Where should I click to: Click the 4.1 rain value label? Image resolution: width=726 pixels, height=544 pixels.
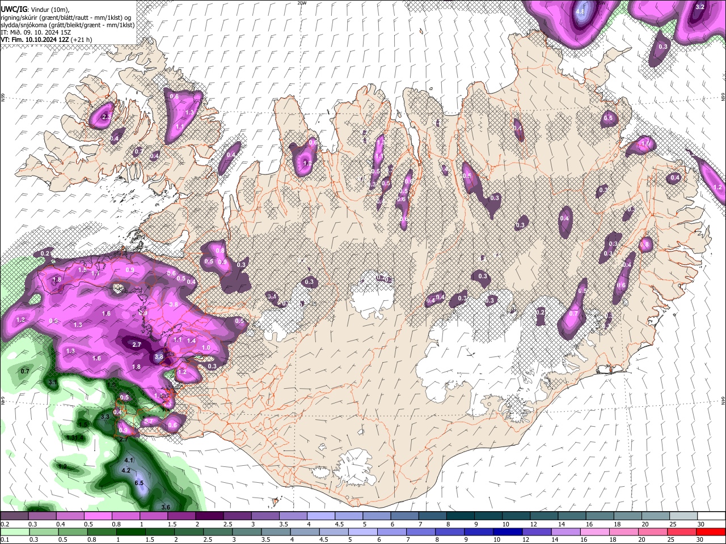pos(129,460)
